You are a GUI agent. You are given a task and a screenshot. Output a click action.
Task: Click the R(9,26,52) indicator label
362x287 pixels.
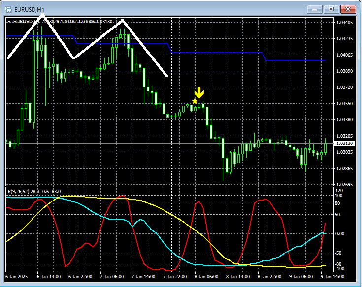pyautogui.click(x=18, y=191)
